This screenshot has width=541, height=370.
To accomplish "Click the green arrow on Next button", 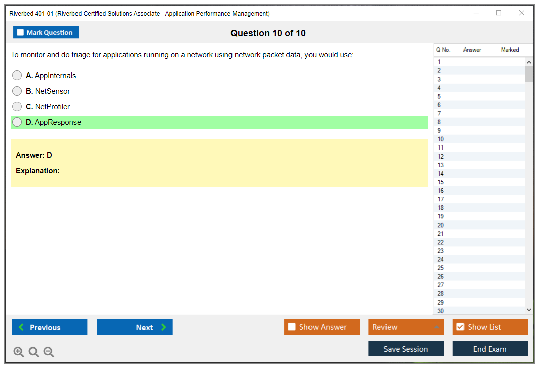I will tap(164, 327).
